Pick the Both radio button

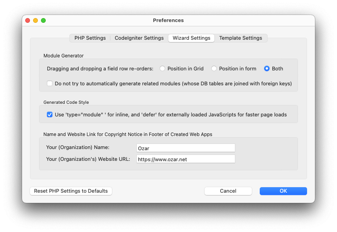(267, 68)
